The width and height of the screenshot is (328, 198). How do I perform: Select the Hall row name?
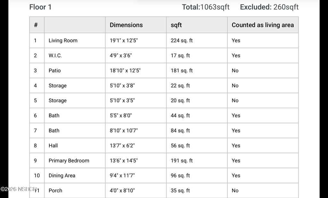point(53,145)
